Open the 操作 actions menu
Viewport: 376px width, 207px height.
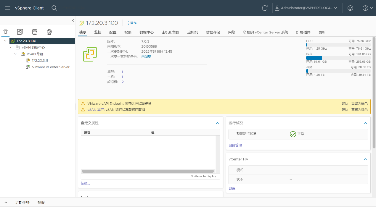click(x=132, y=23)
